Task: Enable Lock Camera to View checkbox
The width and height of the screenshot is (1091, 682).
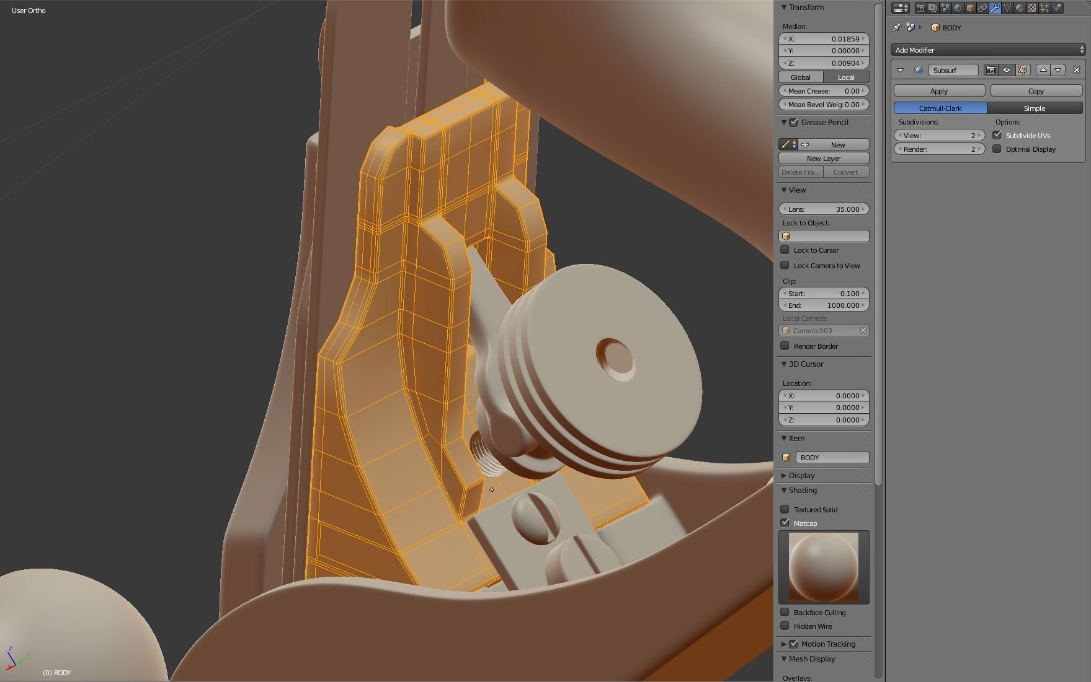Action: (785, 265)
